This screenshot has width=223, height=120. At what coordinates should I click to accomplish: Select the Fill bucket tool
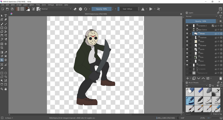click(2, 60)
